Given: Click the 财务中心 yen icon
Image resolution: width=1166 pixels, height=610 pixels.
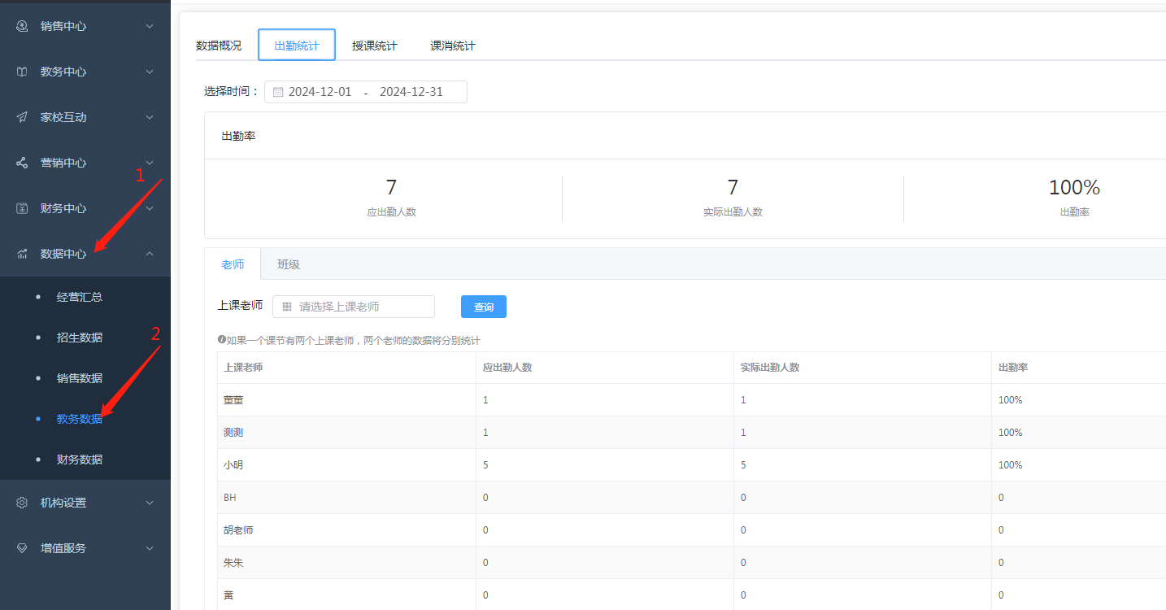Looking at the screenshot, I should pyautogui.click(x=22, y=208).
